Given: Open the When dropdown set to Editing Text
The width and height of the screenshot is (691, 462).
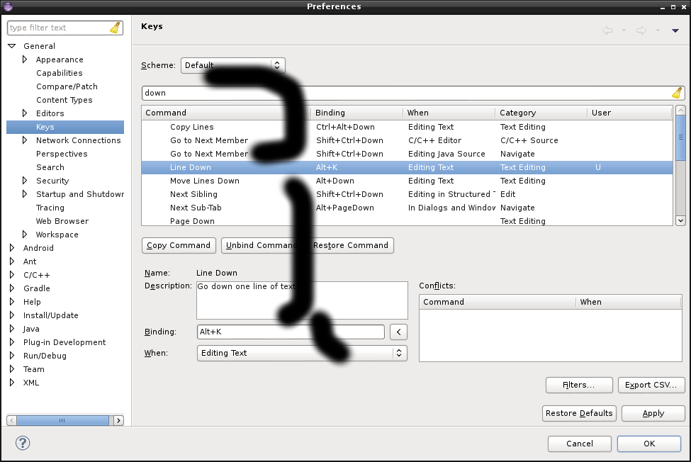Looking at the screenshot, I should [x=302, y=353].
